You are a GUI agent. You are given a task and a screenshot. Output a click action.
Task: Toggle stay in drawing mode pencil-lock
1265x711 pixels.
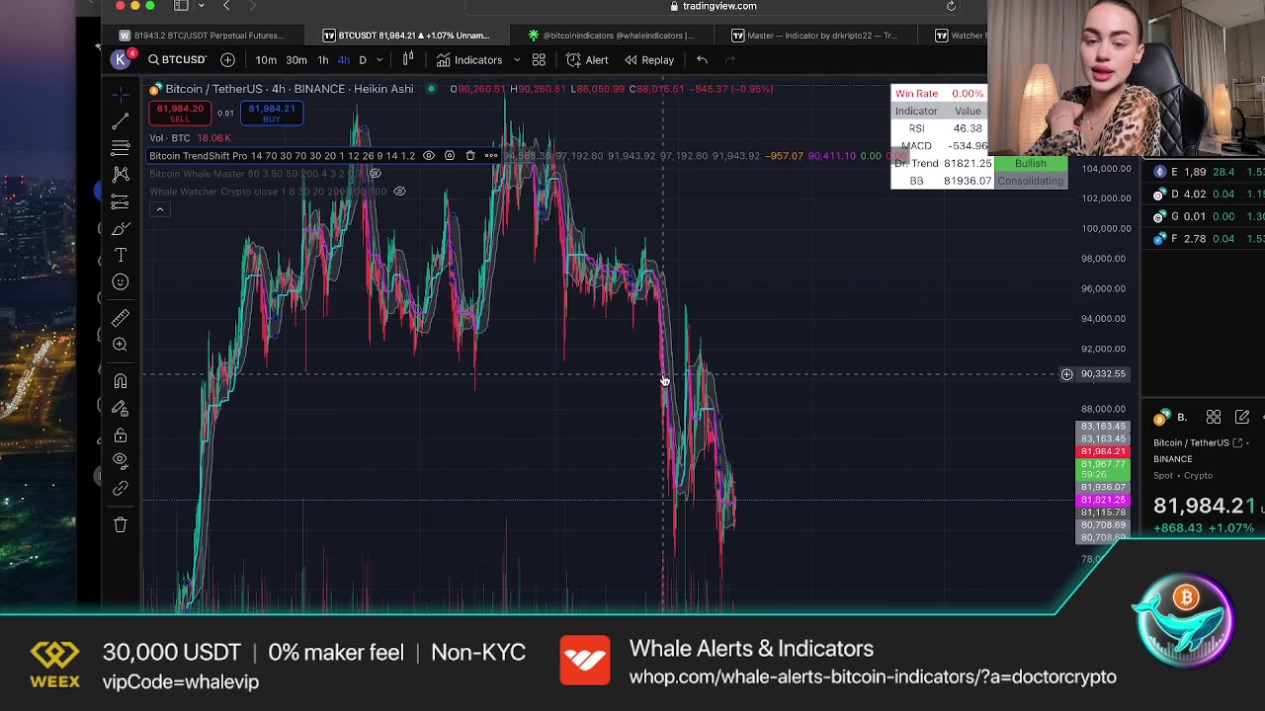click(x=121, y=408)
